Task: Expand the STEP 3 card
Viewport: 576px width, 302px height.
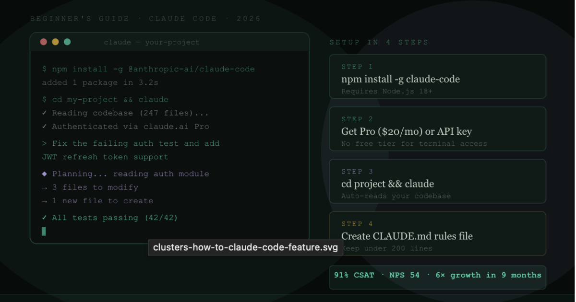Action: 437,181
